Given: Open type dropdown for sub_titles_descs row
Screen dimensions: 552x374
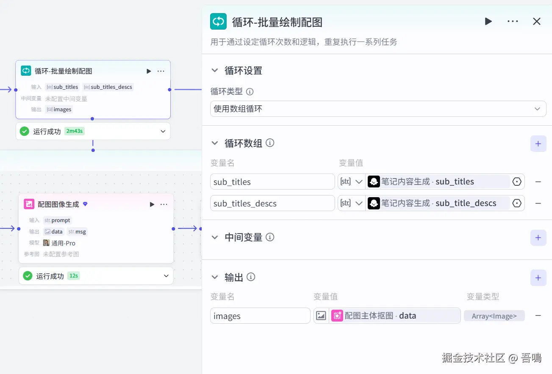Looking at the screenshot, I should pyautogui.click(x=351, y=203).
